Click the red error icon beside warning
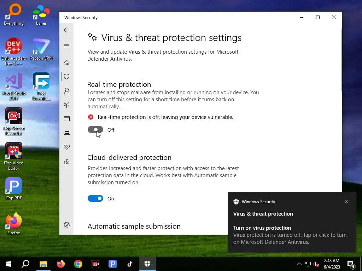 click(91, 117)
